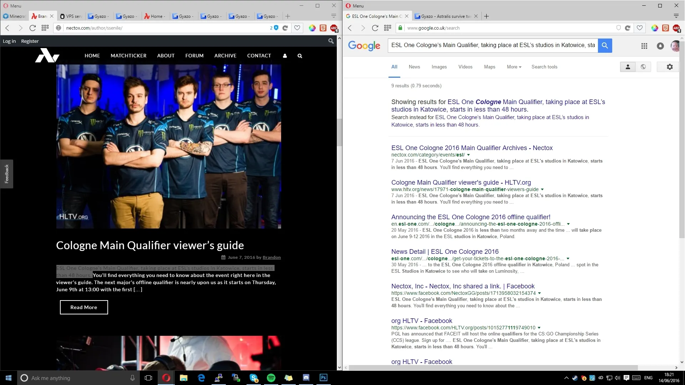
Task: Close the active Nectox tab in left window
Action: point(52,16)
